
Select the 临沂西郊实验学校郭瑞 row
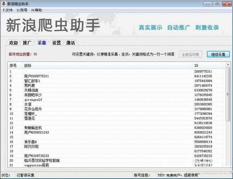pos(116,161)
